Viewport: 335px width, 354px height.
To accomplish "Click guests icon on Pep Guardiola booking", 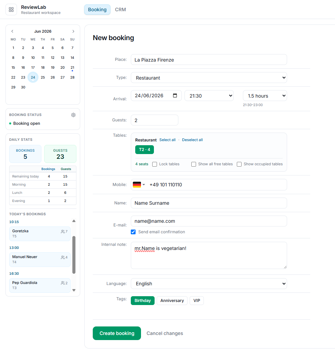I will 63,283.
